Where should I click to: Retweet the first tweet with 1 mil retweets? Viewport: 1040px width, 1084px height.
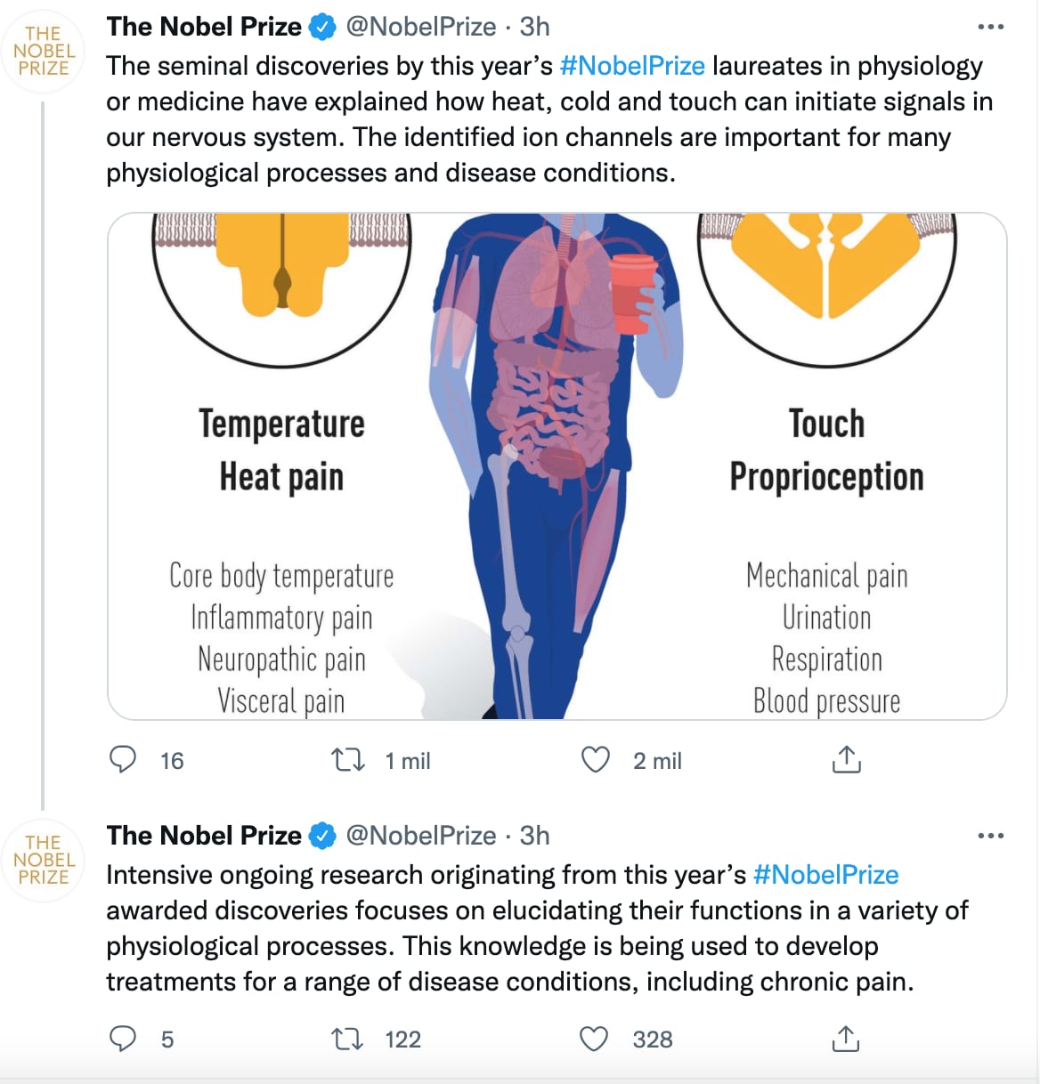point(347,760)
